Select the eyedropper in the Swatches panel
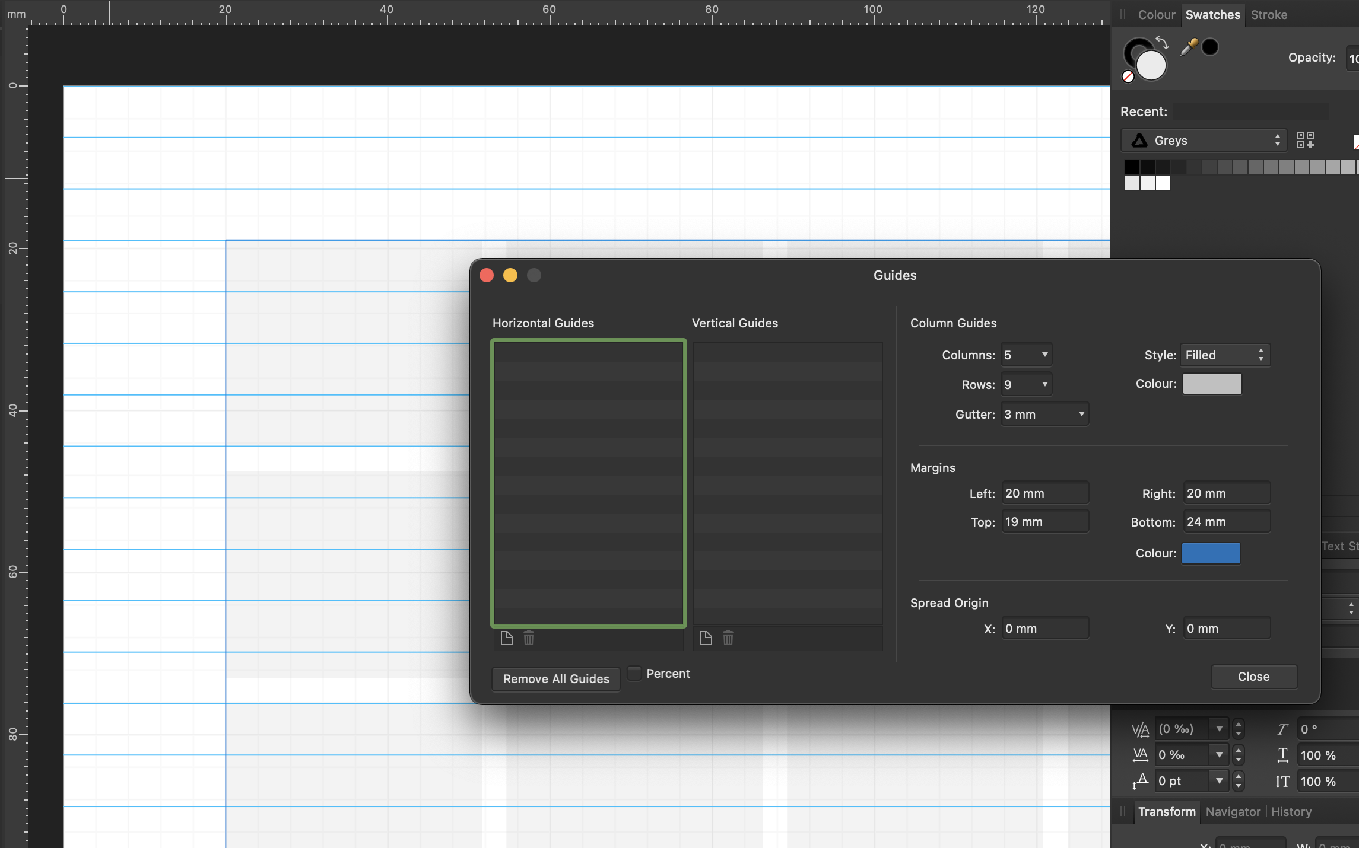 coord(1188,47)
